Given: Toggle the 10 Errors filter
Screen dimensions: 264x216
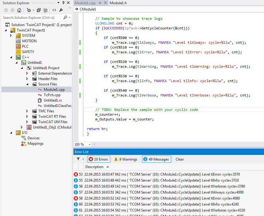Looking at the screenshot, I should pyautogui.click(x=99, y=159).
